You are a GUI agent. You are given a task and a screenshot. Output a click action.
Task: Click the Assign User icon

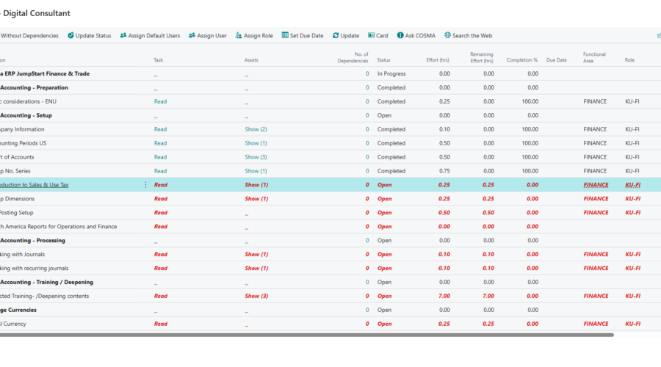[x=192, y=35]
